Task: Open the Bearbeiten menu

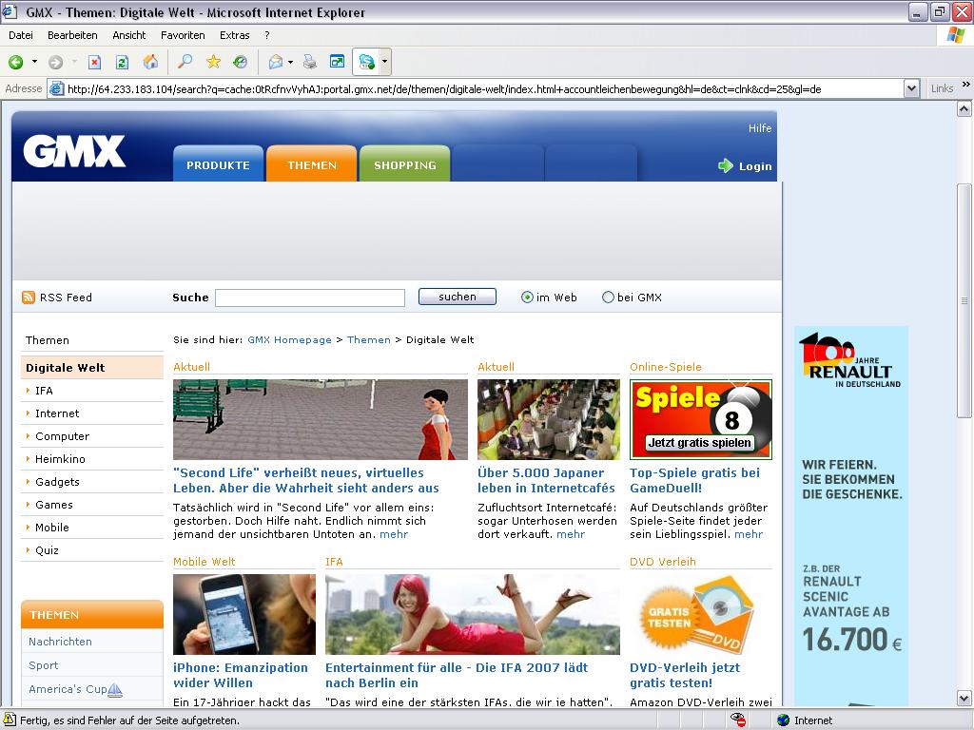Action: [72, 35]
